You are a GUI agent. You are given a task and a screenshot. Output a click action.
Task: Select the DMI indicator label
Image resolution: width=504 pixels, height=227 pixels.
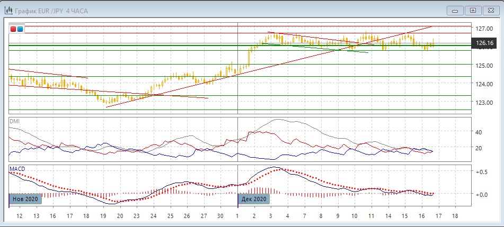tap(14, 121)
